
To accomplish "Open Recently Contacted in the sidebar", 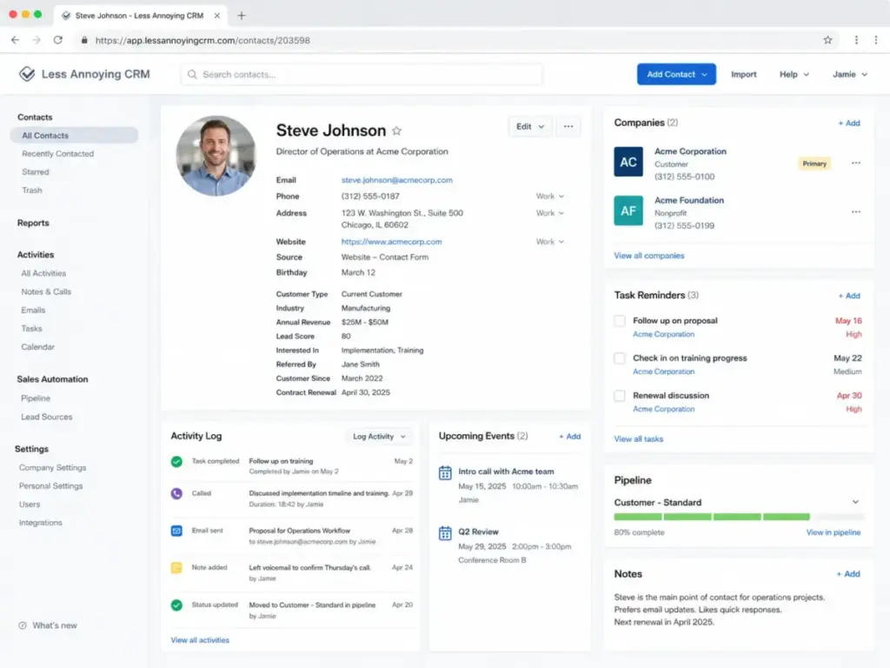I will [58, 153].
